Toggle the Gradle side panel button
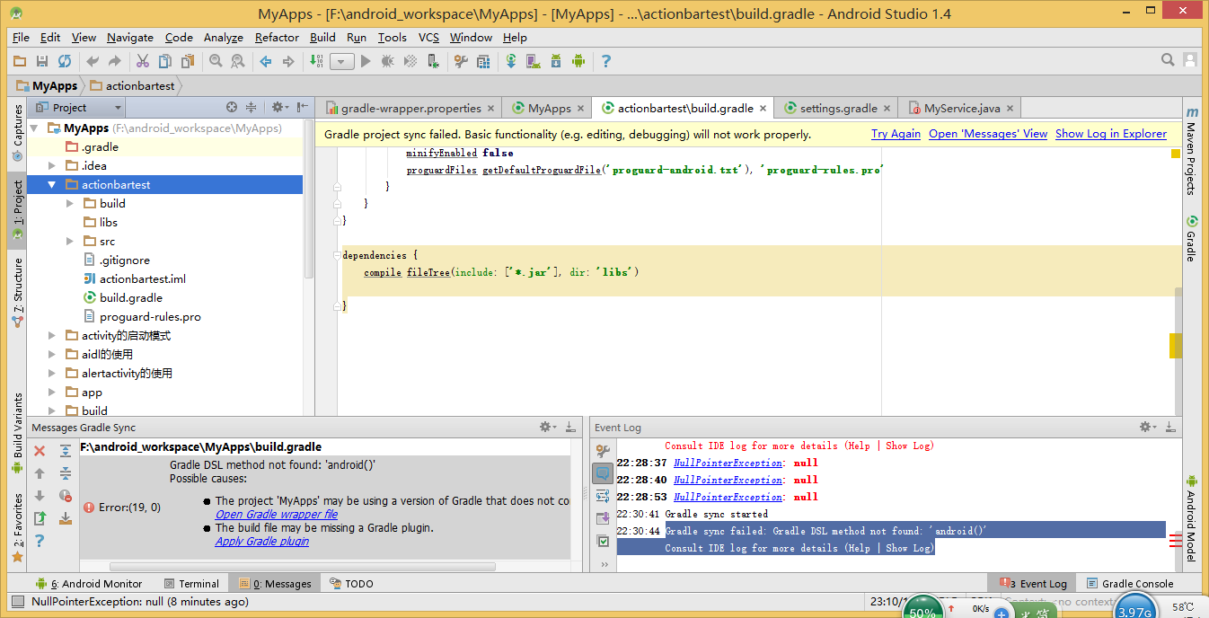The width and height of the screenshot is (1209, 618). pos(1191,238)
